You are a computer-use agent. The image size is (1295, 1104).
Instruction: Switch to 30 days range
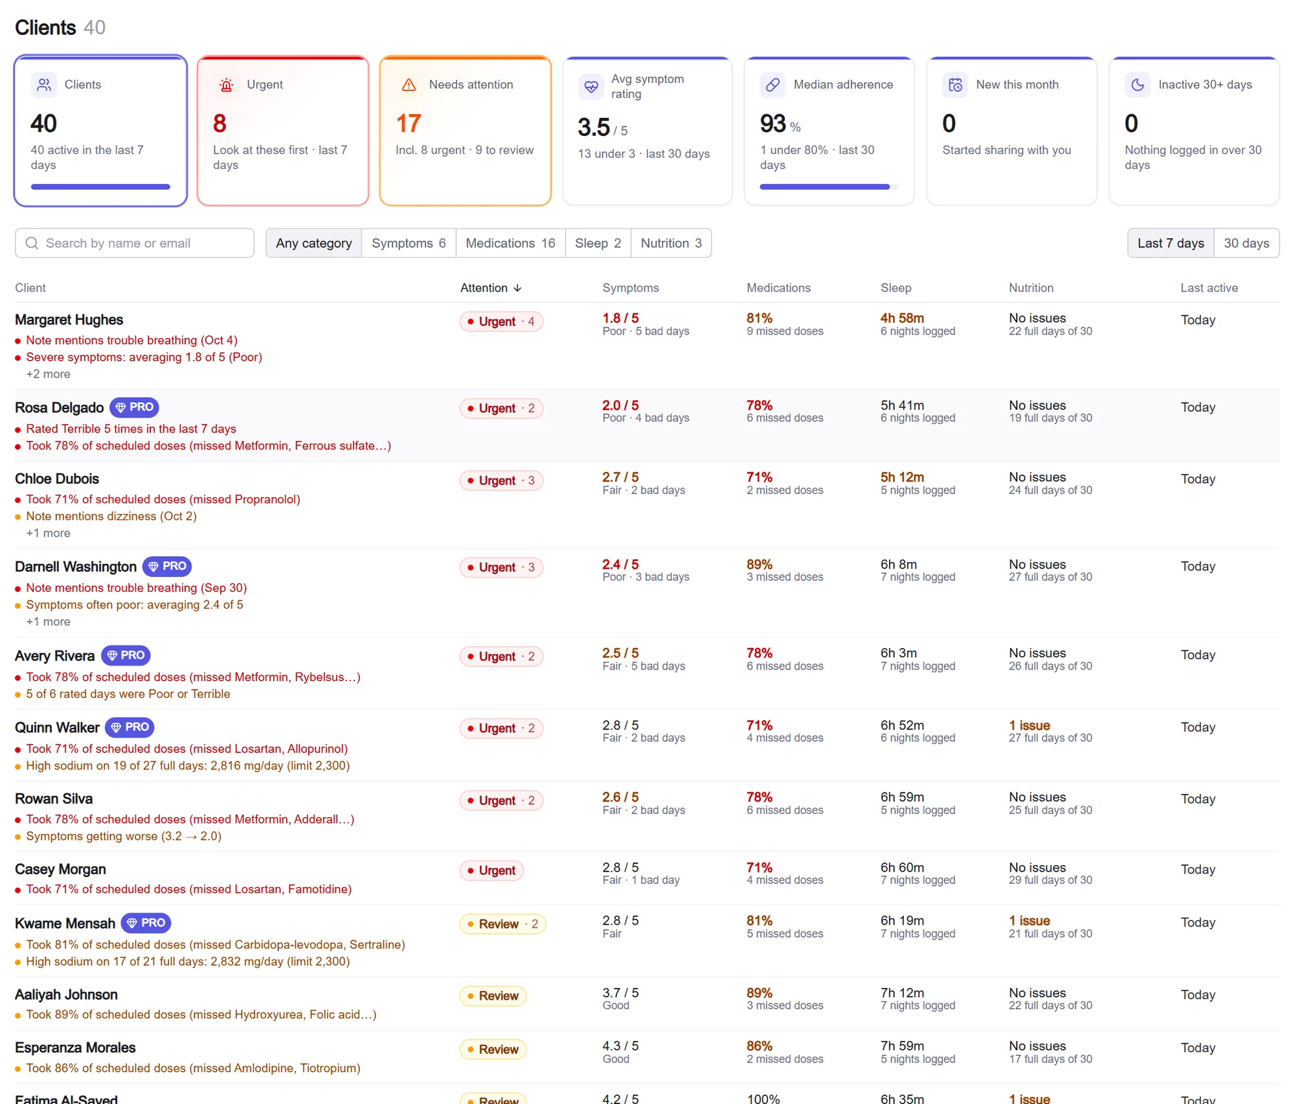[1246, 243]
